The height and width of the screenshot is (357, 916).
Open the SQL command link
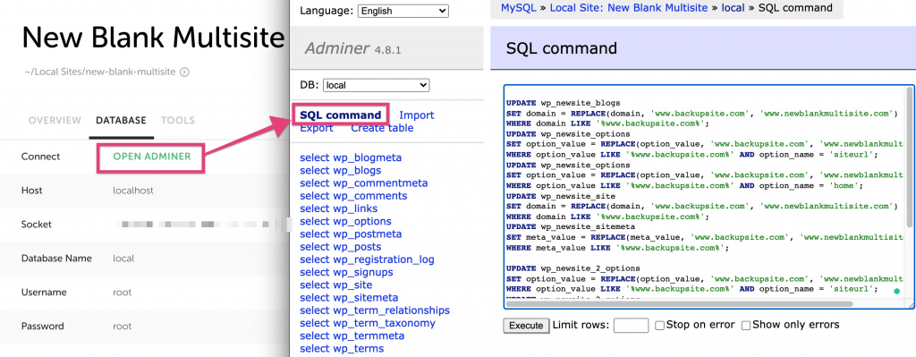point(340,115)
